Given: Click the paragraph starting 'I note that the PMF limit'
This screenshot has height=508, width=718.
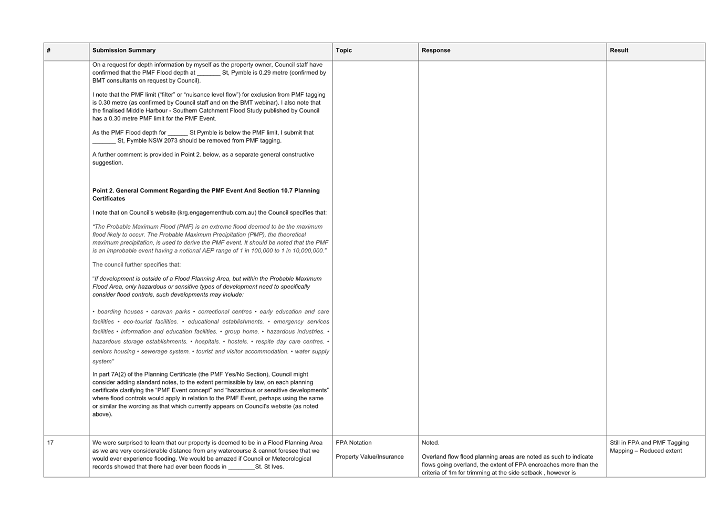Looking at the screenshot, I should 209,107.
